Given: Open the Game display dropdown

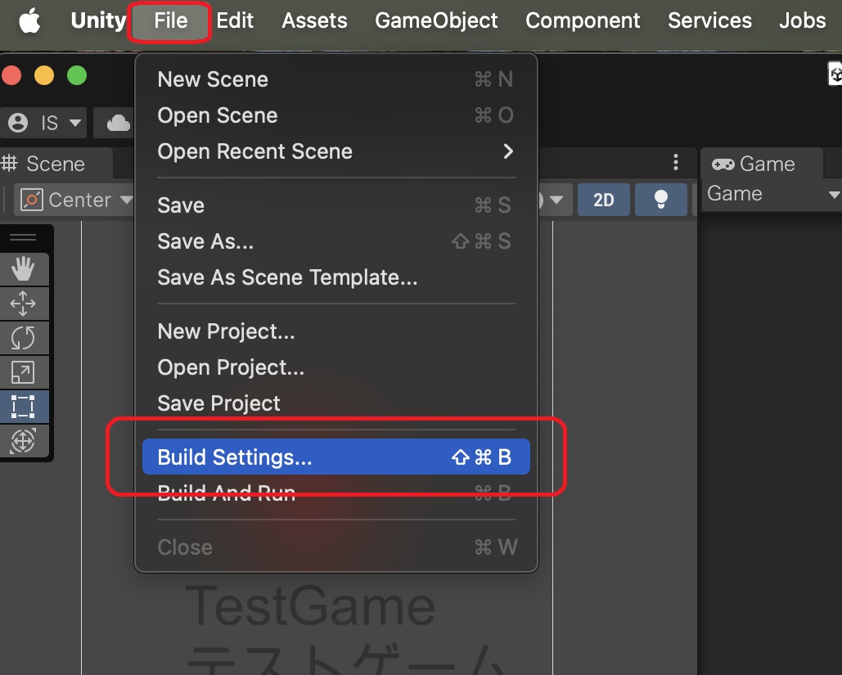Looking at the screenshot, I should (772, 194).
